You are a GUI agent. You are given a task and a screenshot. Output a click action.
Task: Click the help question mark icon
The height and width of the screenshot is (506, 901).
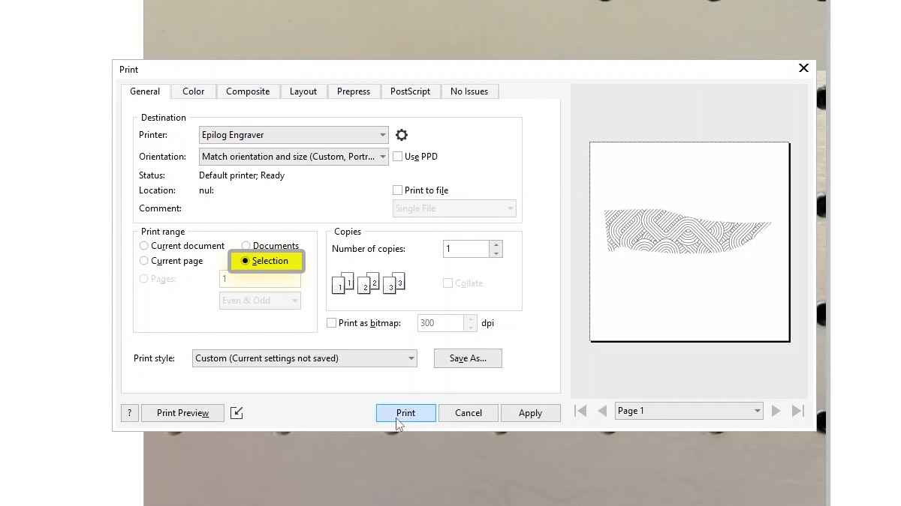click(x=129, y=413)
